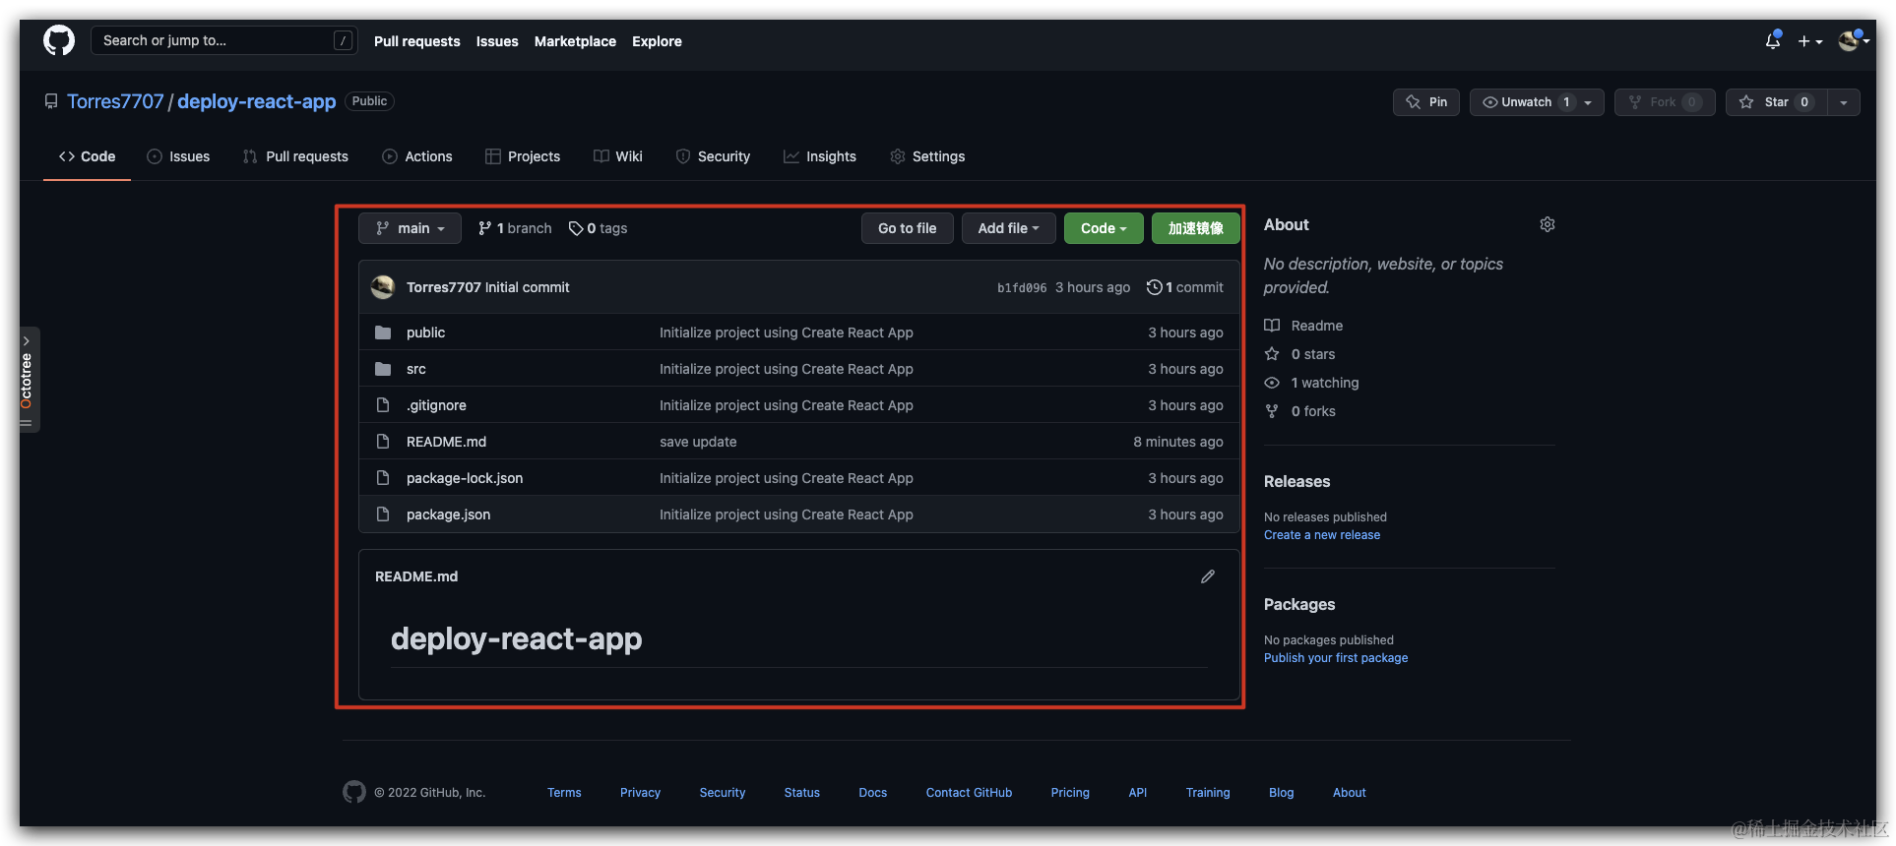
Task: Open the src folder
Action: pyautogui.click(x=416, y=369)
